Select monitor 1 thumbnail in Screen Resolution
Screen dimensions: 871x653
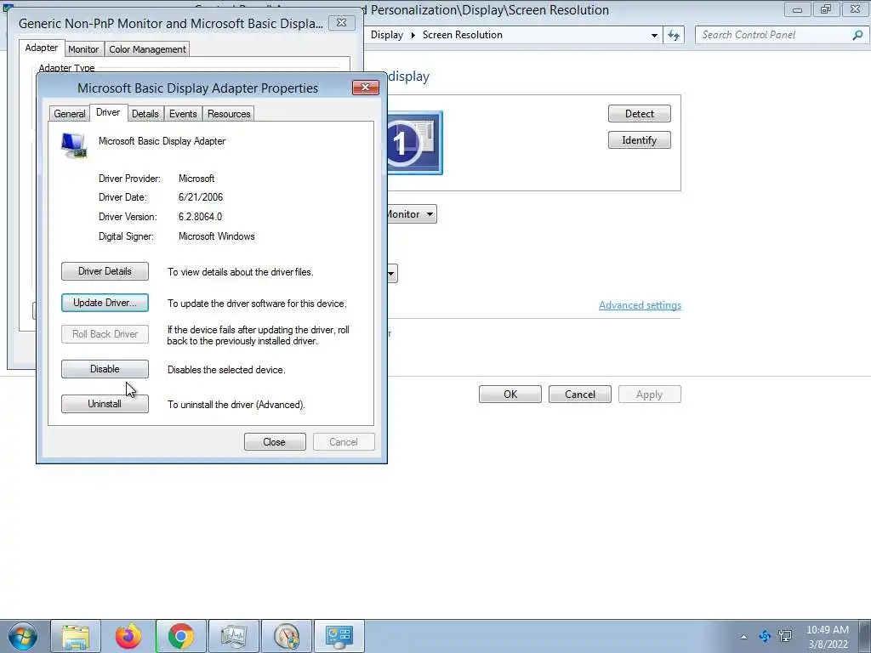point(415,143)
